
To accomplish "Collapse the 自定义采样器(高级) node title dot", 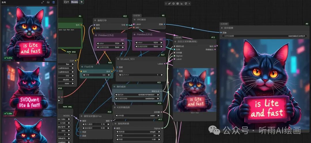I will coord(175,42).
